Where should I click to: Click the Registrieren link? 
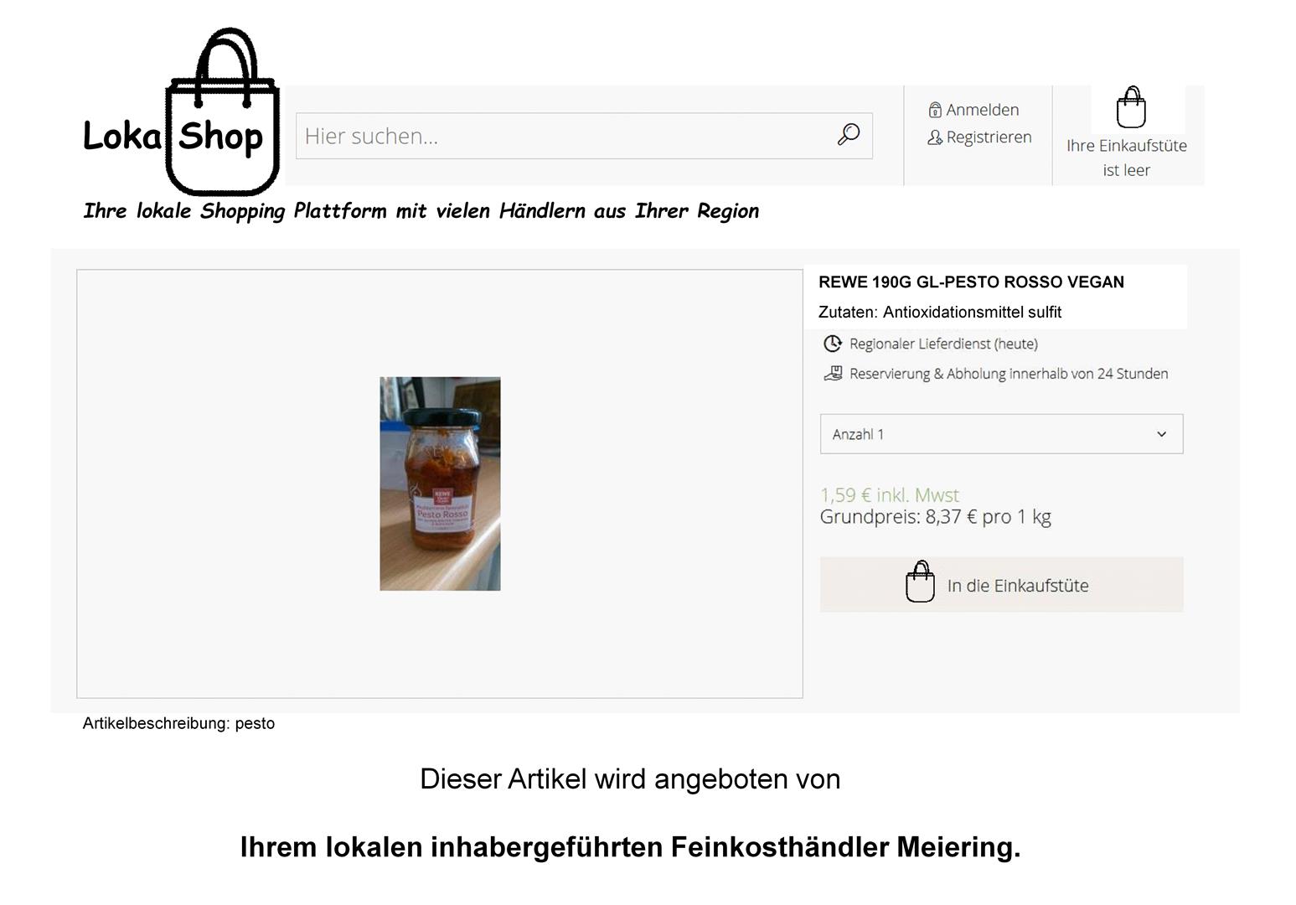(x=989, y=137)
